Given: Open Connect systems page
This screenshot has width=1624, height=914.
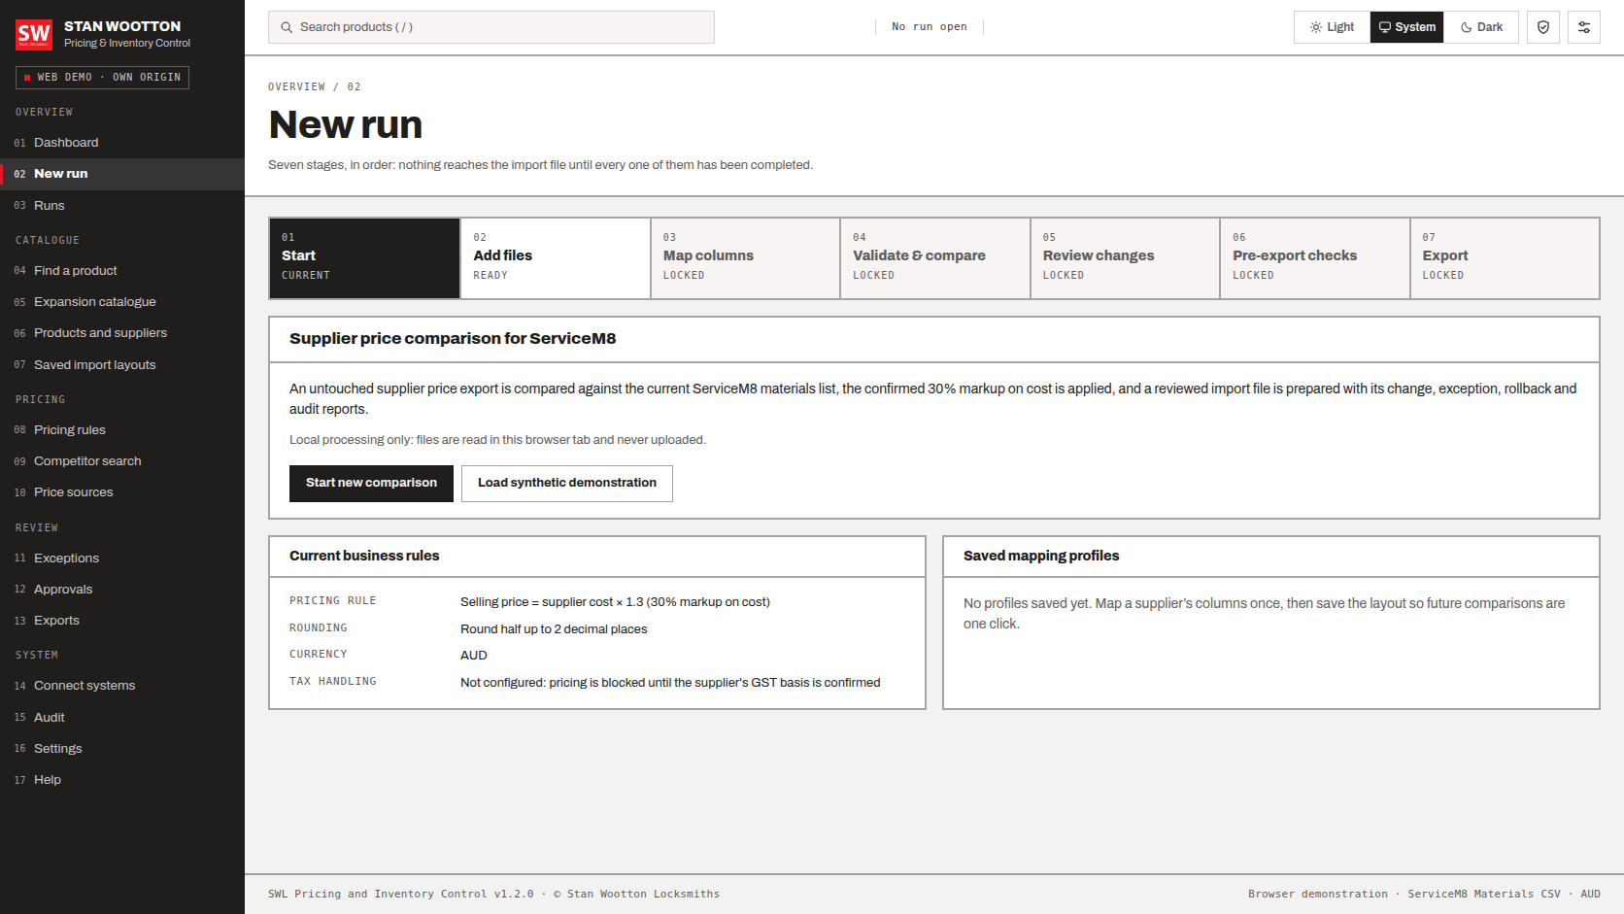Looking at the screenshot, I should pos(122,686).
